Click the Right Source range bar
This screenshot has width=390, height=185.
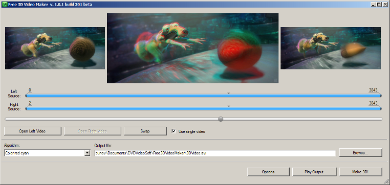(x=204, y=108)
